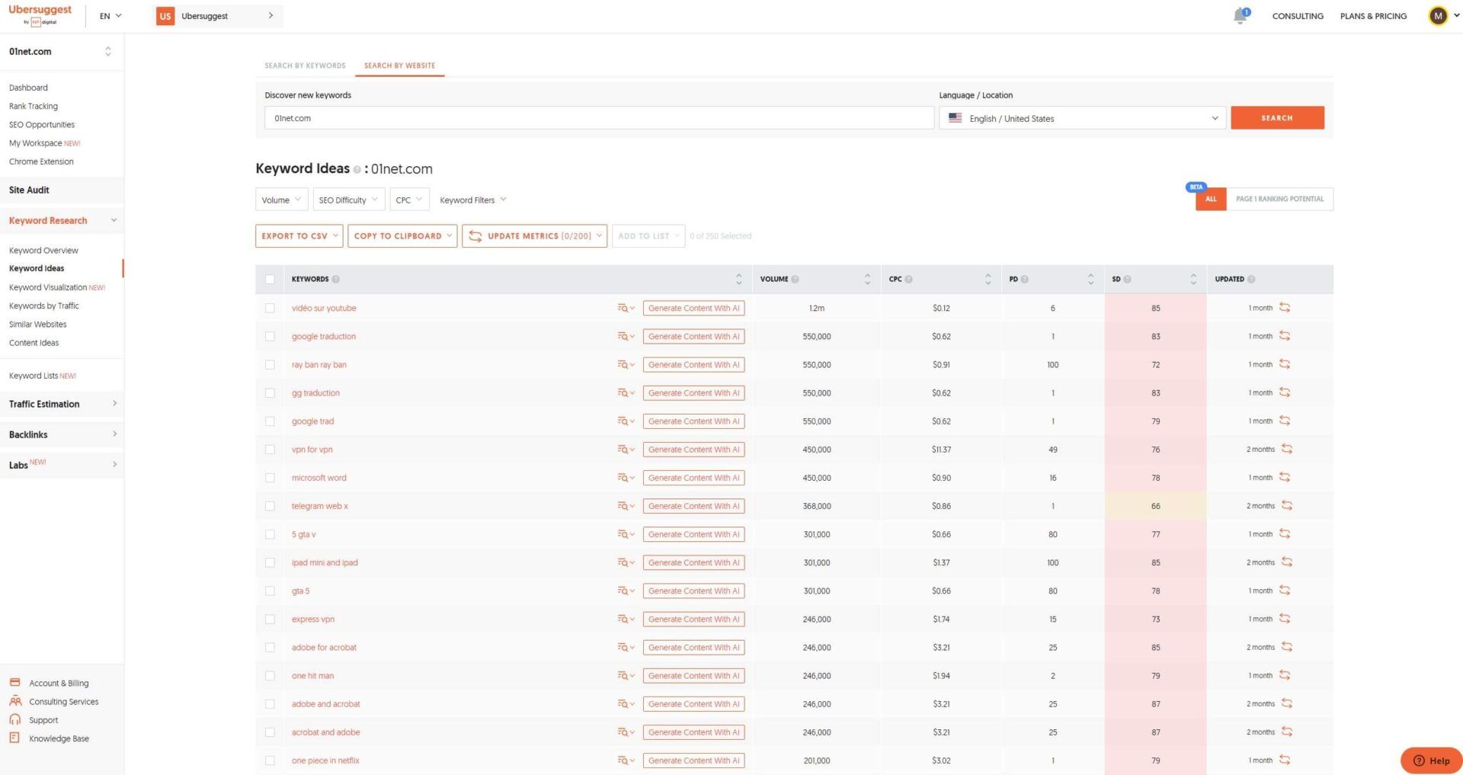1463x775 pixels.
Task: Refresh metrics for vpn for vpn row
Action: (1287, 449)
